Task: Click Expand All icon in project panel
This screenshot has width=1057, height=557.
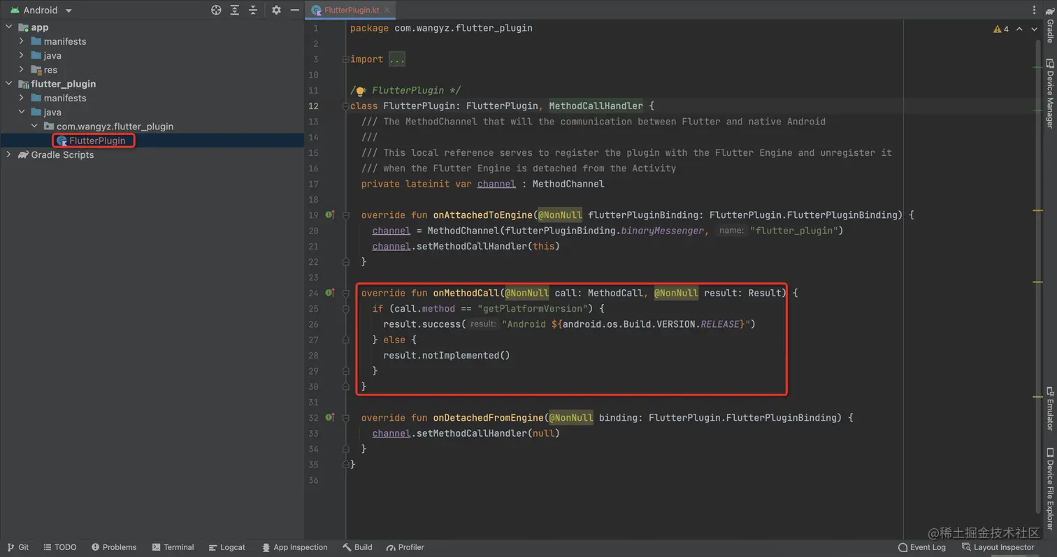Action: pos(235,10)
